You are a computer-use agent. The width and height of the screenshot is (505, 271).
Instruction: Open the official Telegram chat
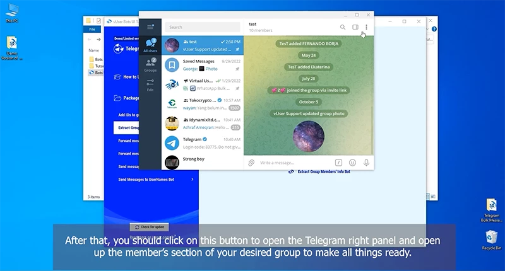click(x=203, y=143)
